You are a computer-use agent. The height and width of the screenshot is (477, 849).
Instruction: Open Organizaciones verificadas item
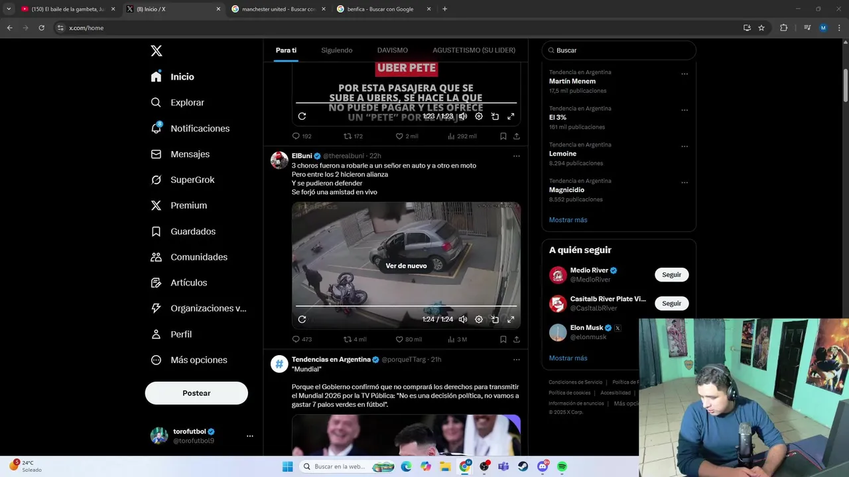[x=198, y=308]
